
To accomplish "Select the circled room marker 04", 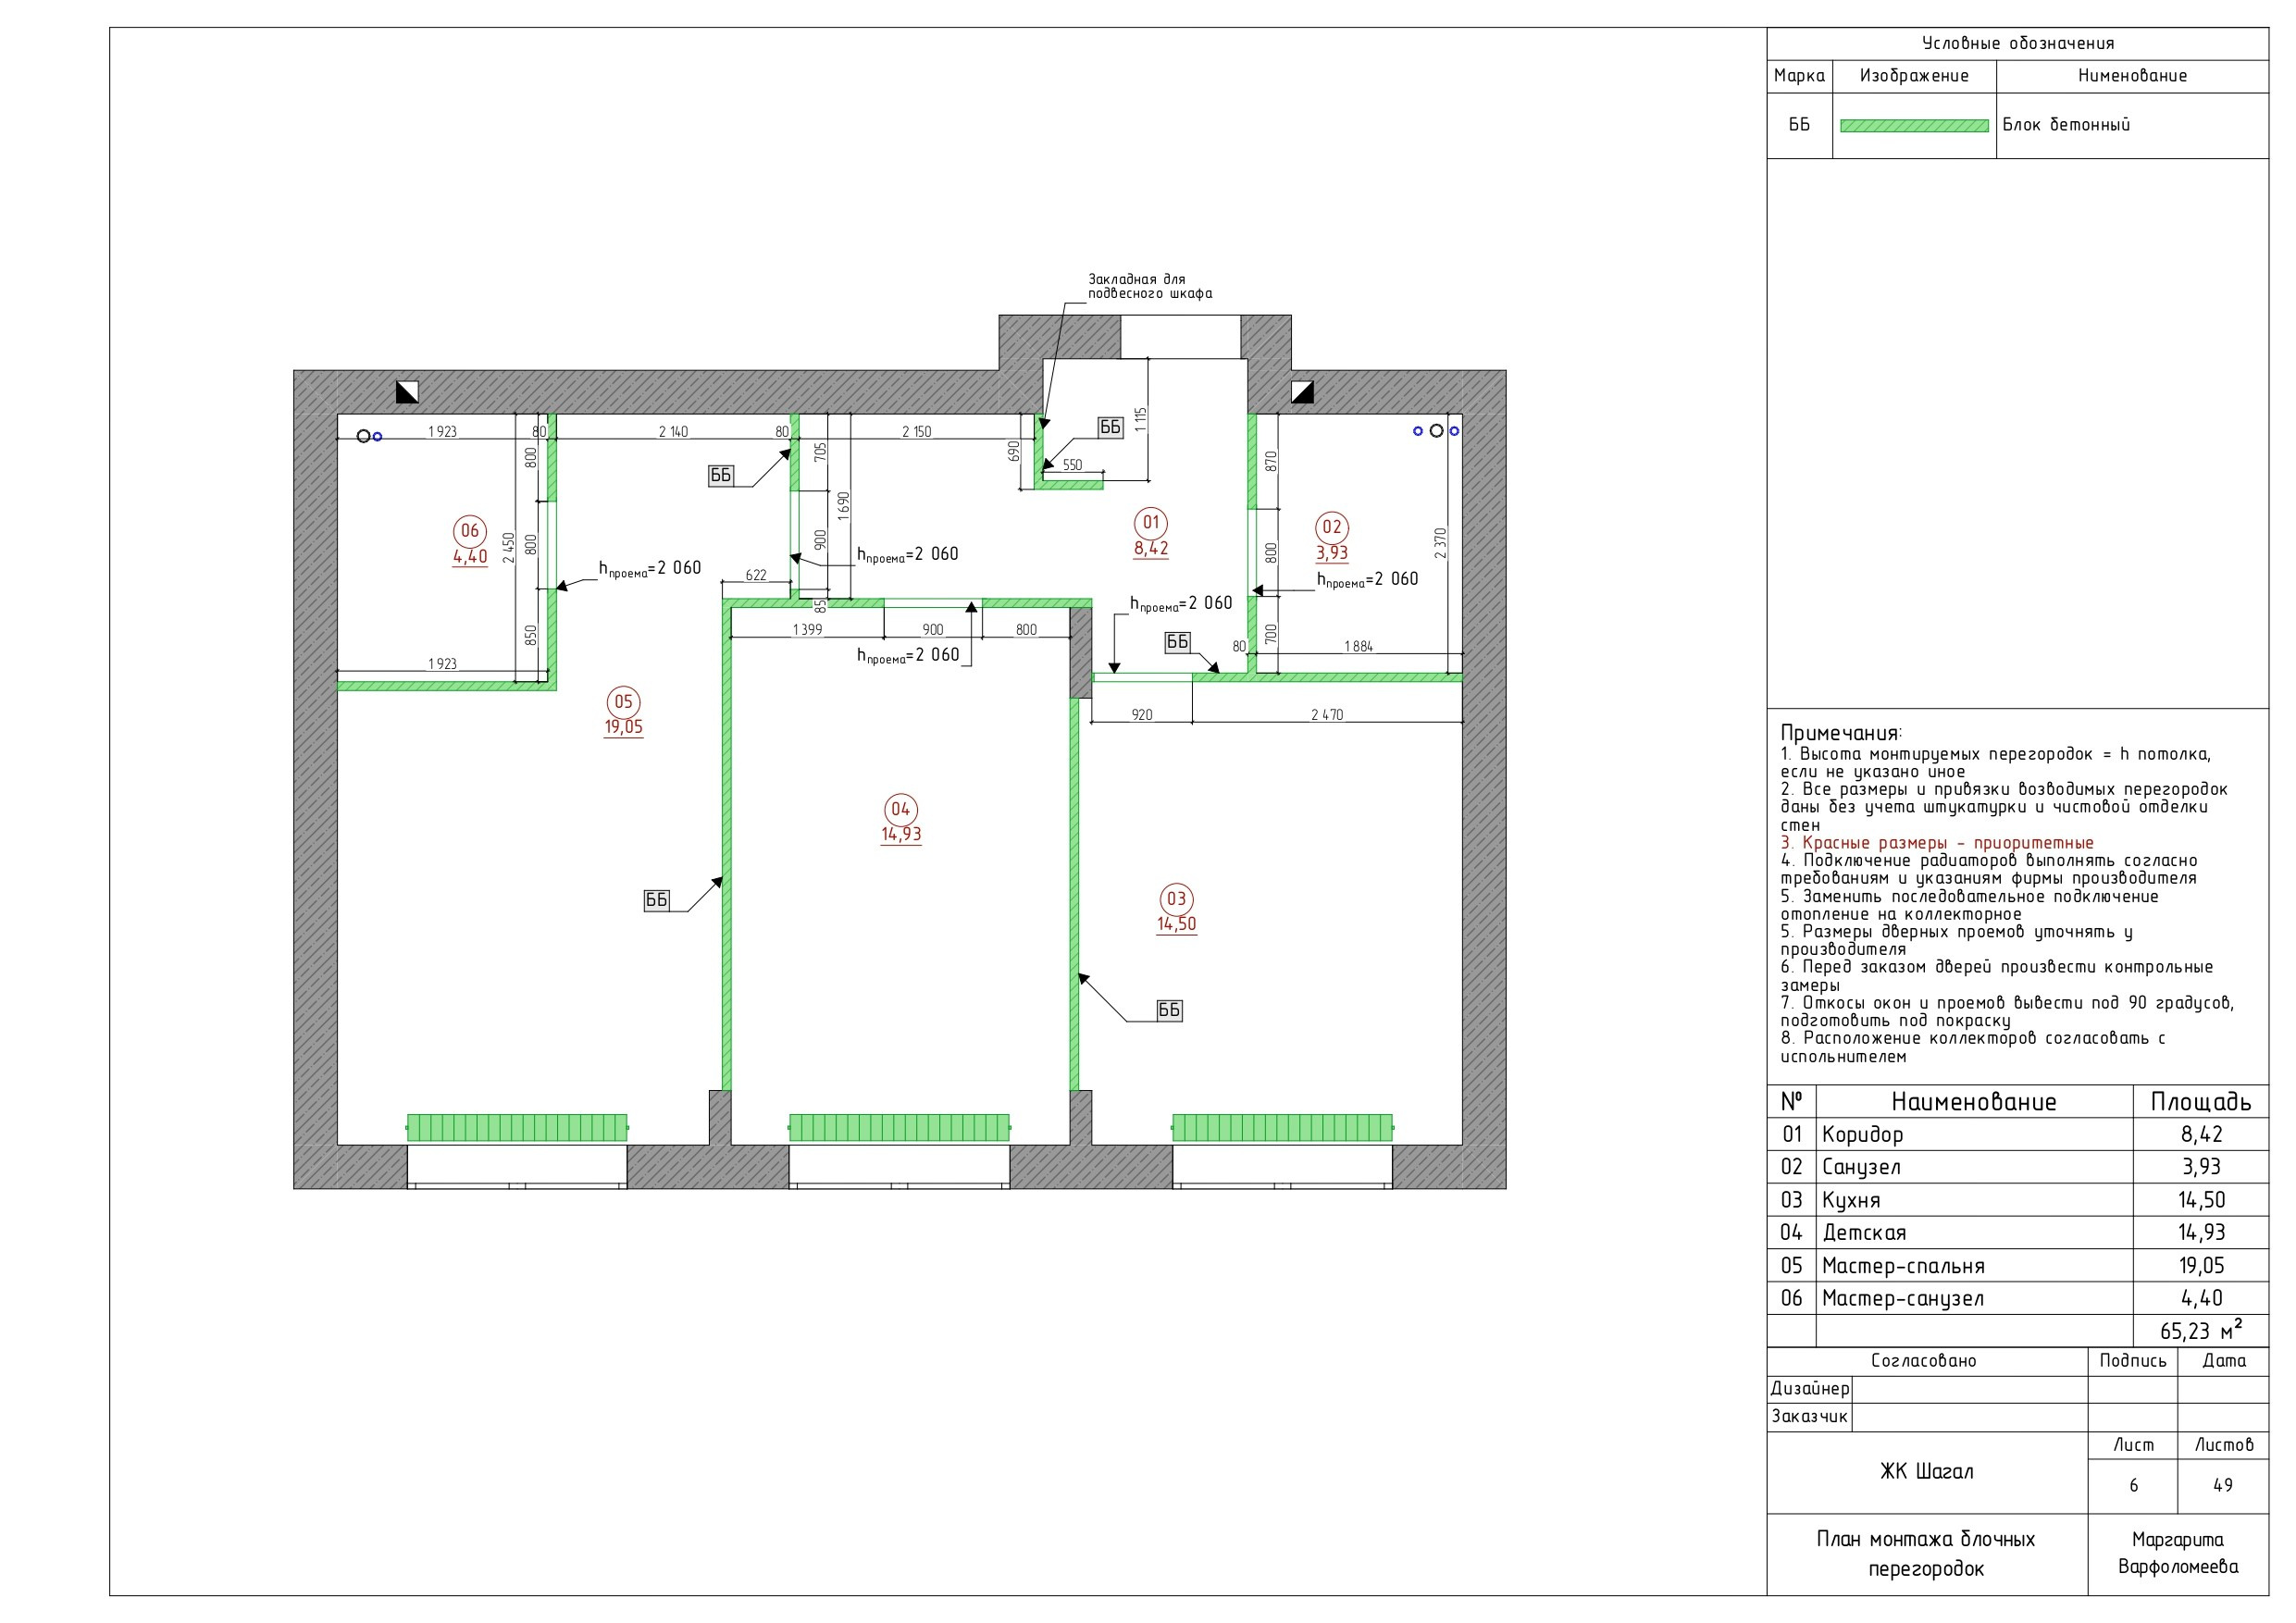I will point(900,809).
